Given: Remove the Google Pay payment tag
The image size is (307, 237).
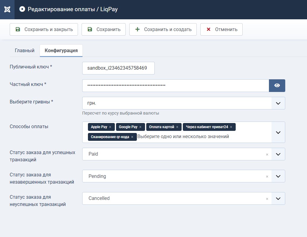Looking at the screenshot, I should 140,127.
